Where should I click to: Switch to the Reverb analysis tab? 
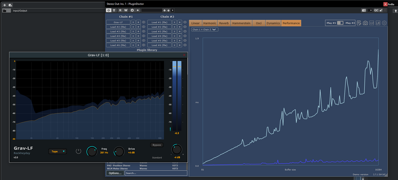click(x=224, y=23)
